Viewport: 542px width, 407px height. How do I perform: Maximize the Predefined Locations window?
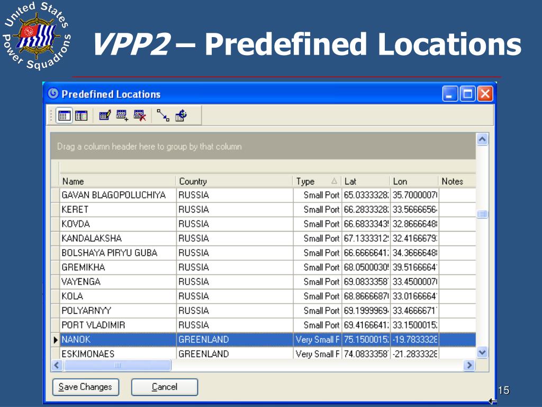click(x=467, y=94)
